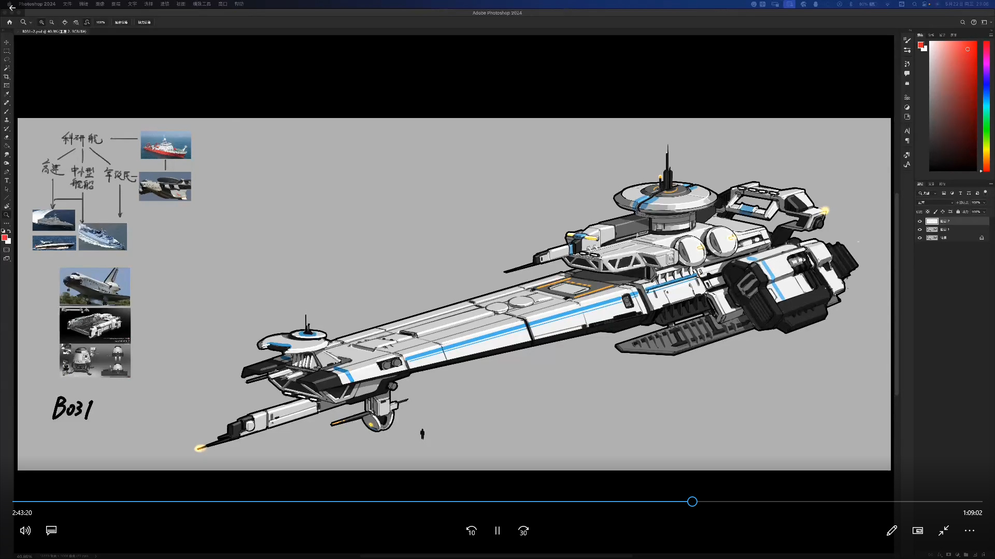
Task: Click the Zoom Out magnifier icon
Action: tap(52, 22)
